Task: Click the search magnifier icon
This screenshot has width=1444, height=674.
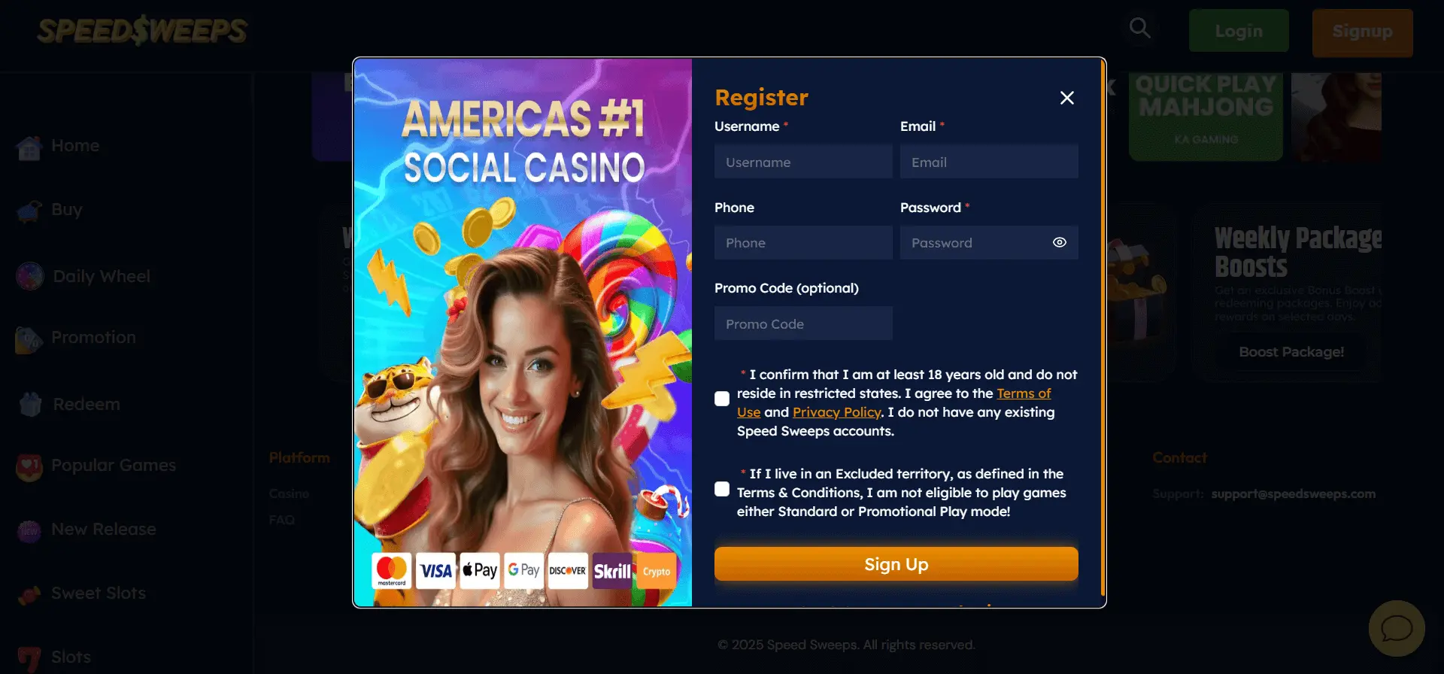Action: tap(1140, 29)
